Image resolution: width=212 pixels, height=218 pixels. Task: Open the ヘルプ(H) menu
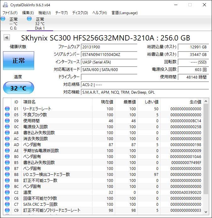(x=100, y=13)
